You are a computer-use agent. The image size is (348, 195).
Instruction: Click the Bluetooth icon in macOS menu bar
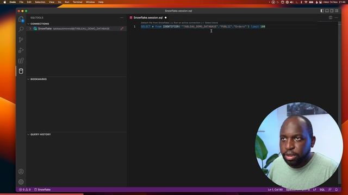(x=301, y=2)
